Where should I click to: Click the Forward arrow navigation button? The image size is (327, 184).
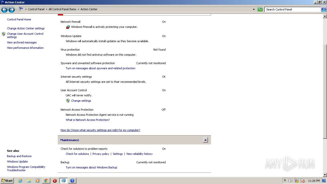pyautogui.click(x=11, y=10)
